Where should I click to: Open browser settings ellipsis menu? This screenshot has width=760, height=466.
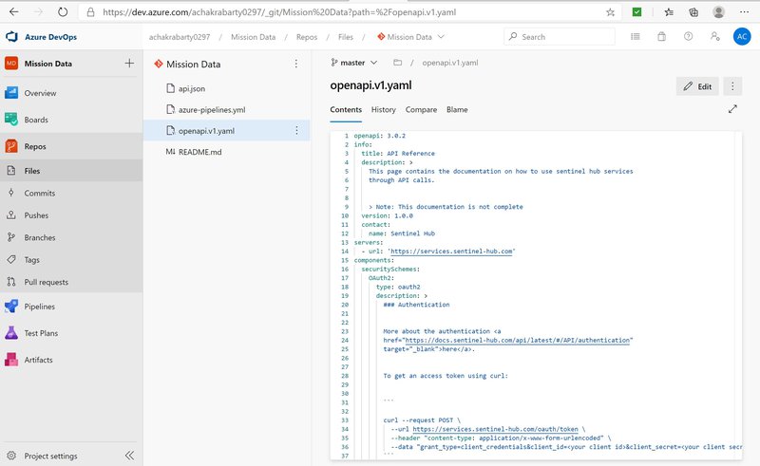745,12
